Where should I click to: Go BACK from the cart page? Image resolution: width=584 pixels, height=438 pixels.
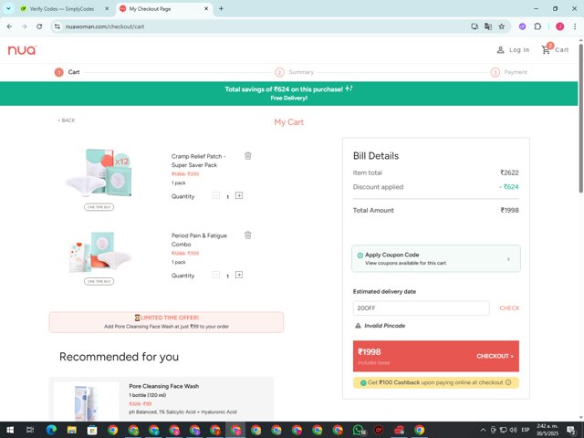tap(67, 120)
